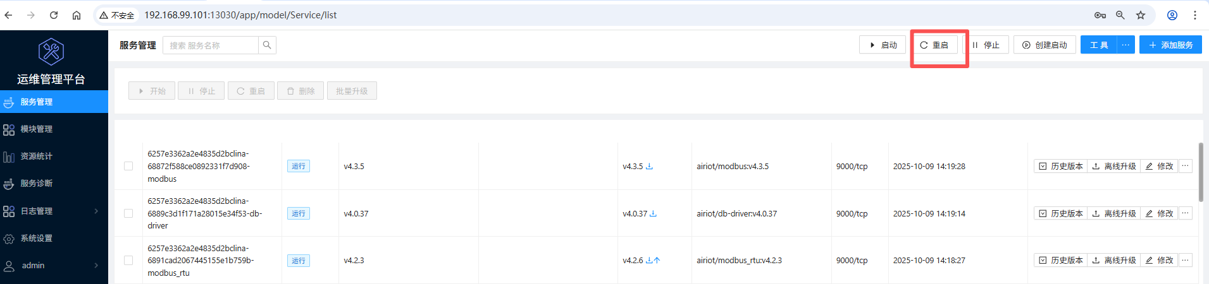Open the browser zoom magnifier icon
The height and width of the screenshot is (284, 1209).
click(1120, 15)
